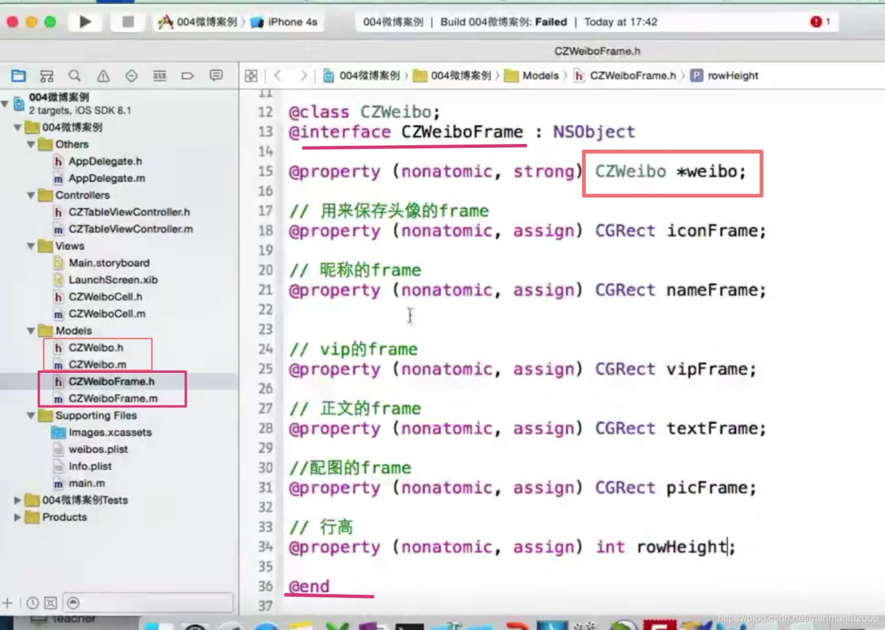The image size is (885, 630).
Task: Click the 004微博案例 folder breadcrumb
Action: pos(453,75)
